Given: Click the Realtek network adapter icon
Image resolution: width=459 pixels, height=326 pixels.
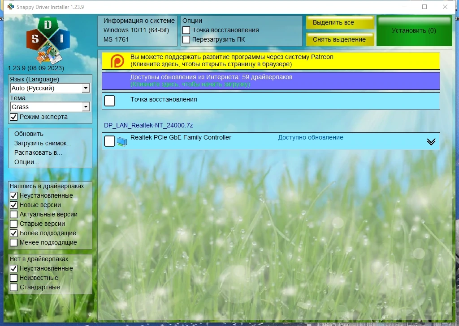Looking at the screenshot, I should click(x=122, y=141).
